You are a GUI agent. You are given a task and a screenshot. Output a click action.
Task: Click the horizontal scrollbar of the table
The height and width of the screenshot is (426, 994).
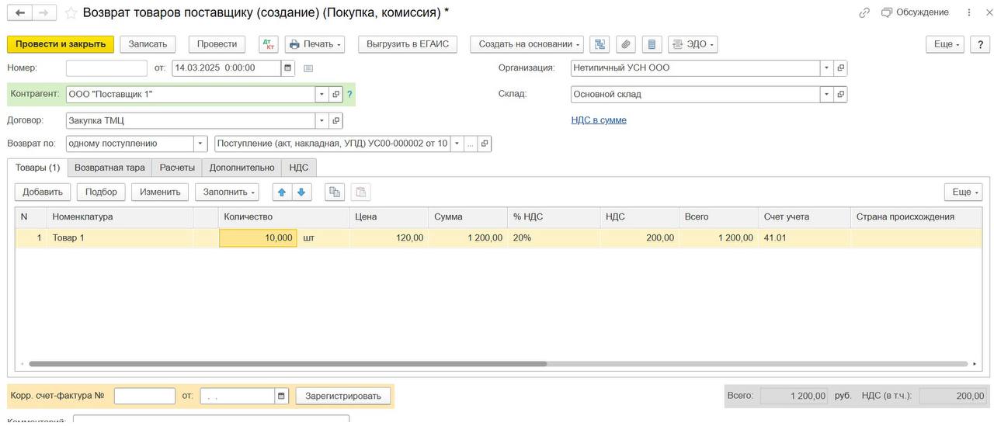click(x=287, y=364)
